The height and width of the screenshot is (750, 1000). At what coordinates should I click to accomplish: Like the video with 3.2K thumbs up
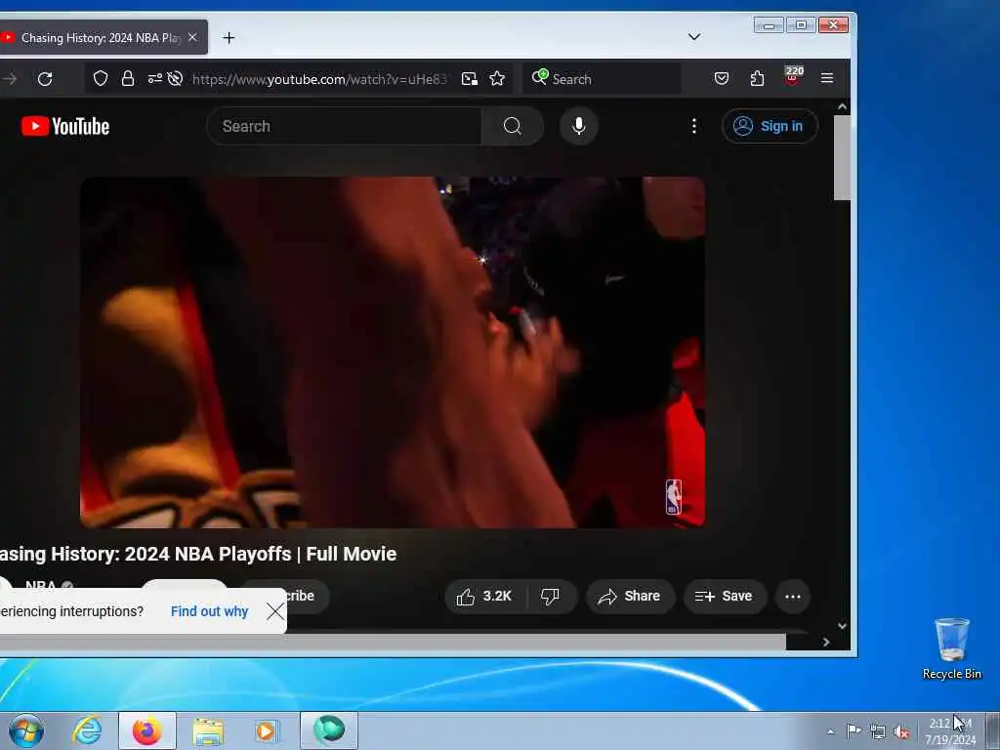pos(484,597)
